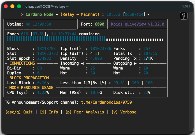195x135 pixels.
Task: Click the green maximize window button
Action: tap(19, 6)
